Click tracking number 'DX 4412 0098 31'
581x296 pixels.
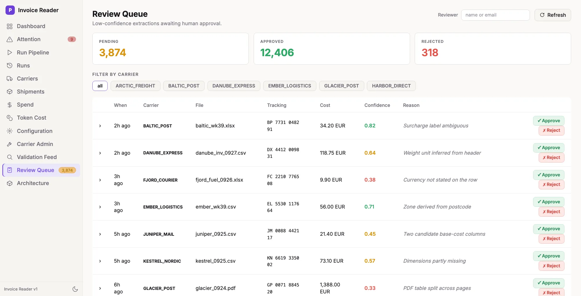[283, 153]
